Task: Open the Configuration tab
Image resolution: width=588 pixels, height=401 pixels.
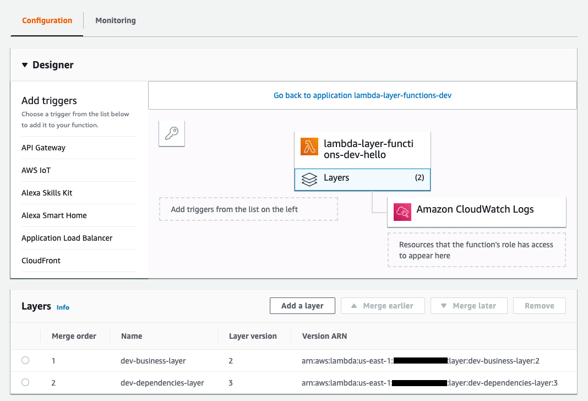Action: (47, 20)
